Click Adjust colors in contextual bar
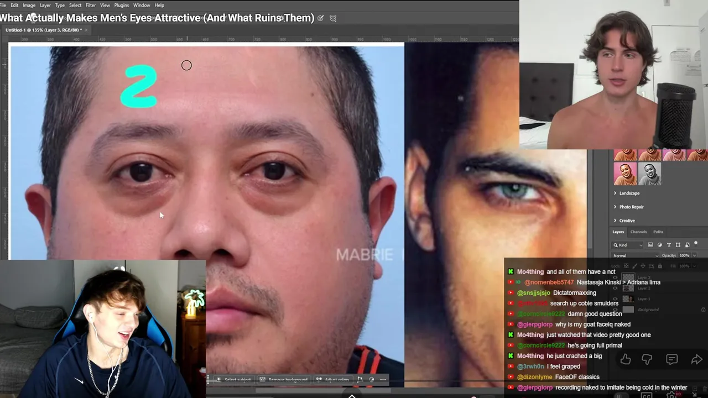 tap(333, 380)
